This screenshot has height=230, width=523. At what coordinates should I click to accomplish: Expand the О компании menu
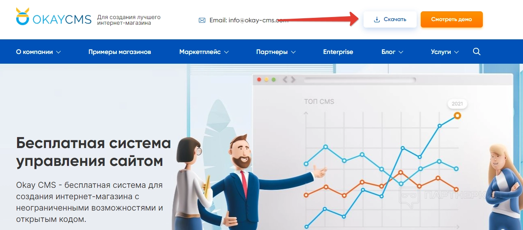point(39,52)
